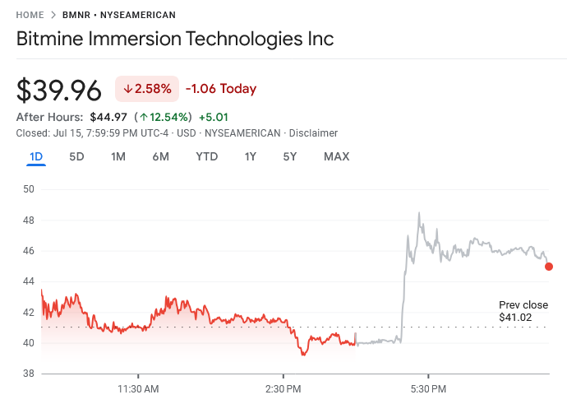Click the After Hours $44.97 price
This screenshot has height=404, width=567.
click(108, 117)
